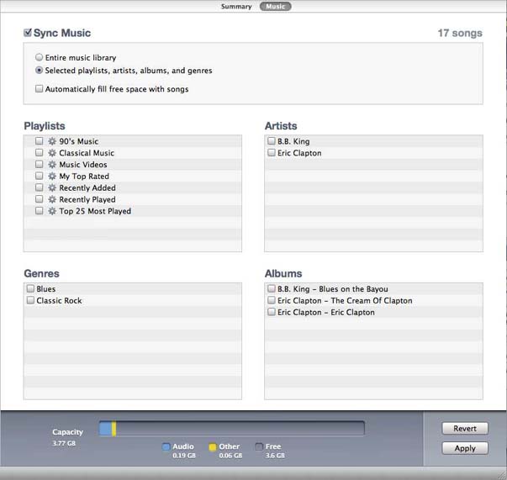Check the Eric Clapton – Eric Clapton album
Screen dimensions: 507x480
coord(272,312)
